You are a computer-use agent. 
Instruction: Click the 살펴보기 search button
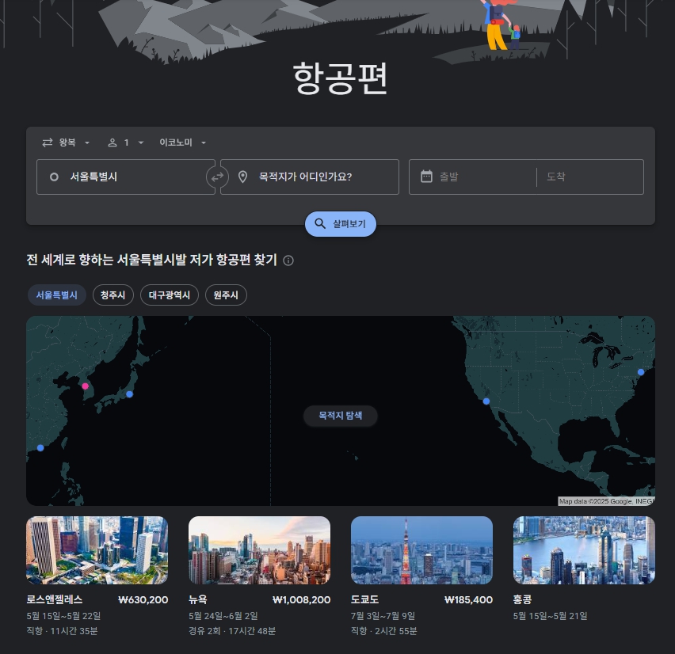341,224
